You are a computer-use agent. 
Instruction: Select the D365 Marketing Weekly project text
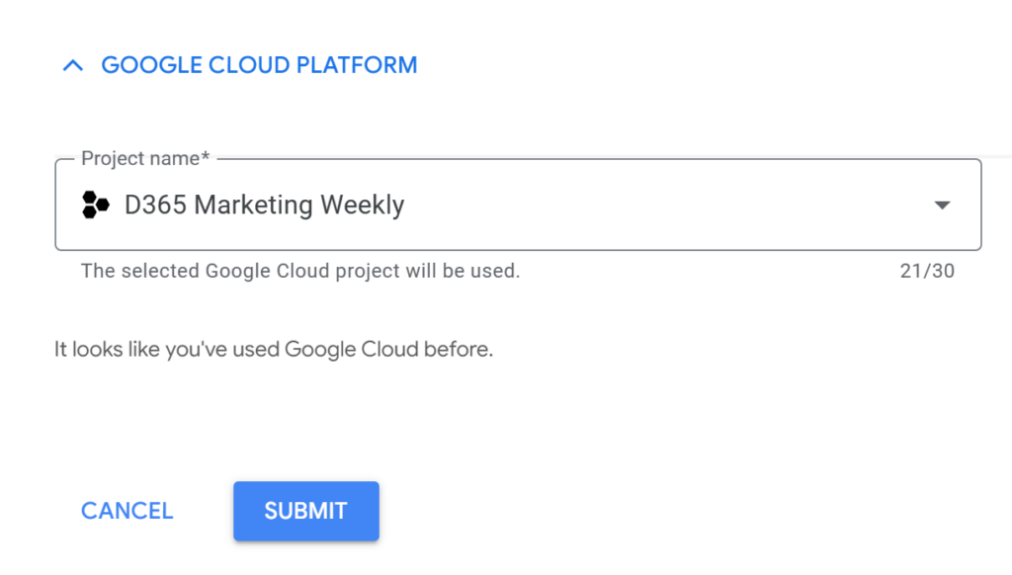264,205
